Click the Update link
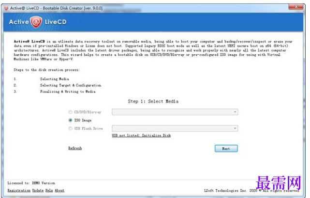310x198 pixels. point(38,190)
